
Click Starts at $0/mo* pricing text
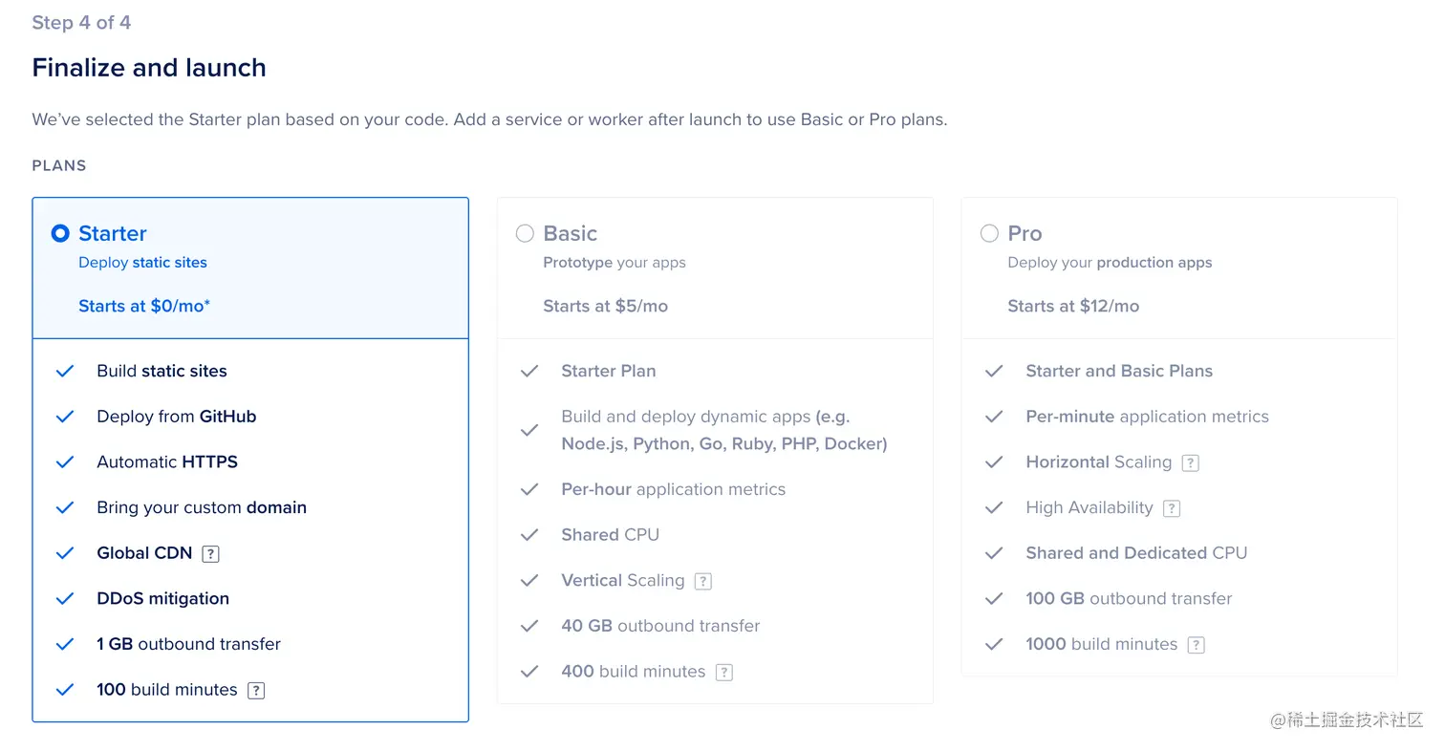pos(144,306)
